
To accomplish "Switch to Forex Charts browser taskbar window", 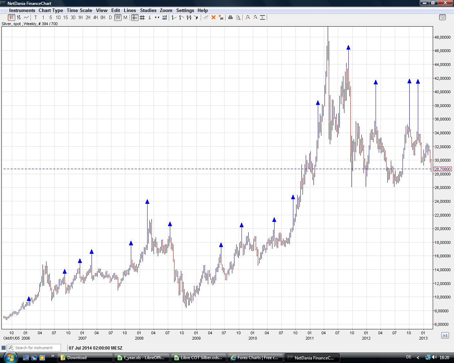I will click(255, 358).
